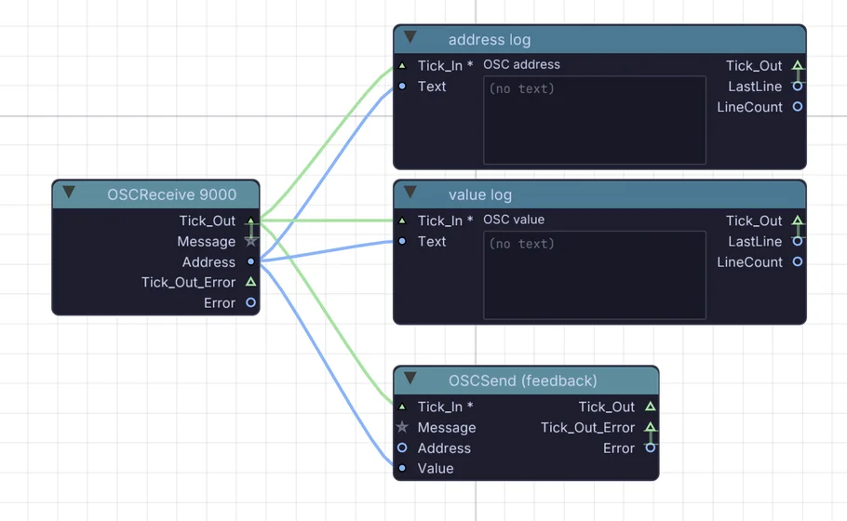Click OSCSend Tick_In input port
The image size is (847, 521).
point(402,407)
